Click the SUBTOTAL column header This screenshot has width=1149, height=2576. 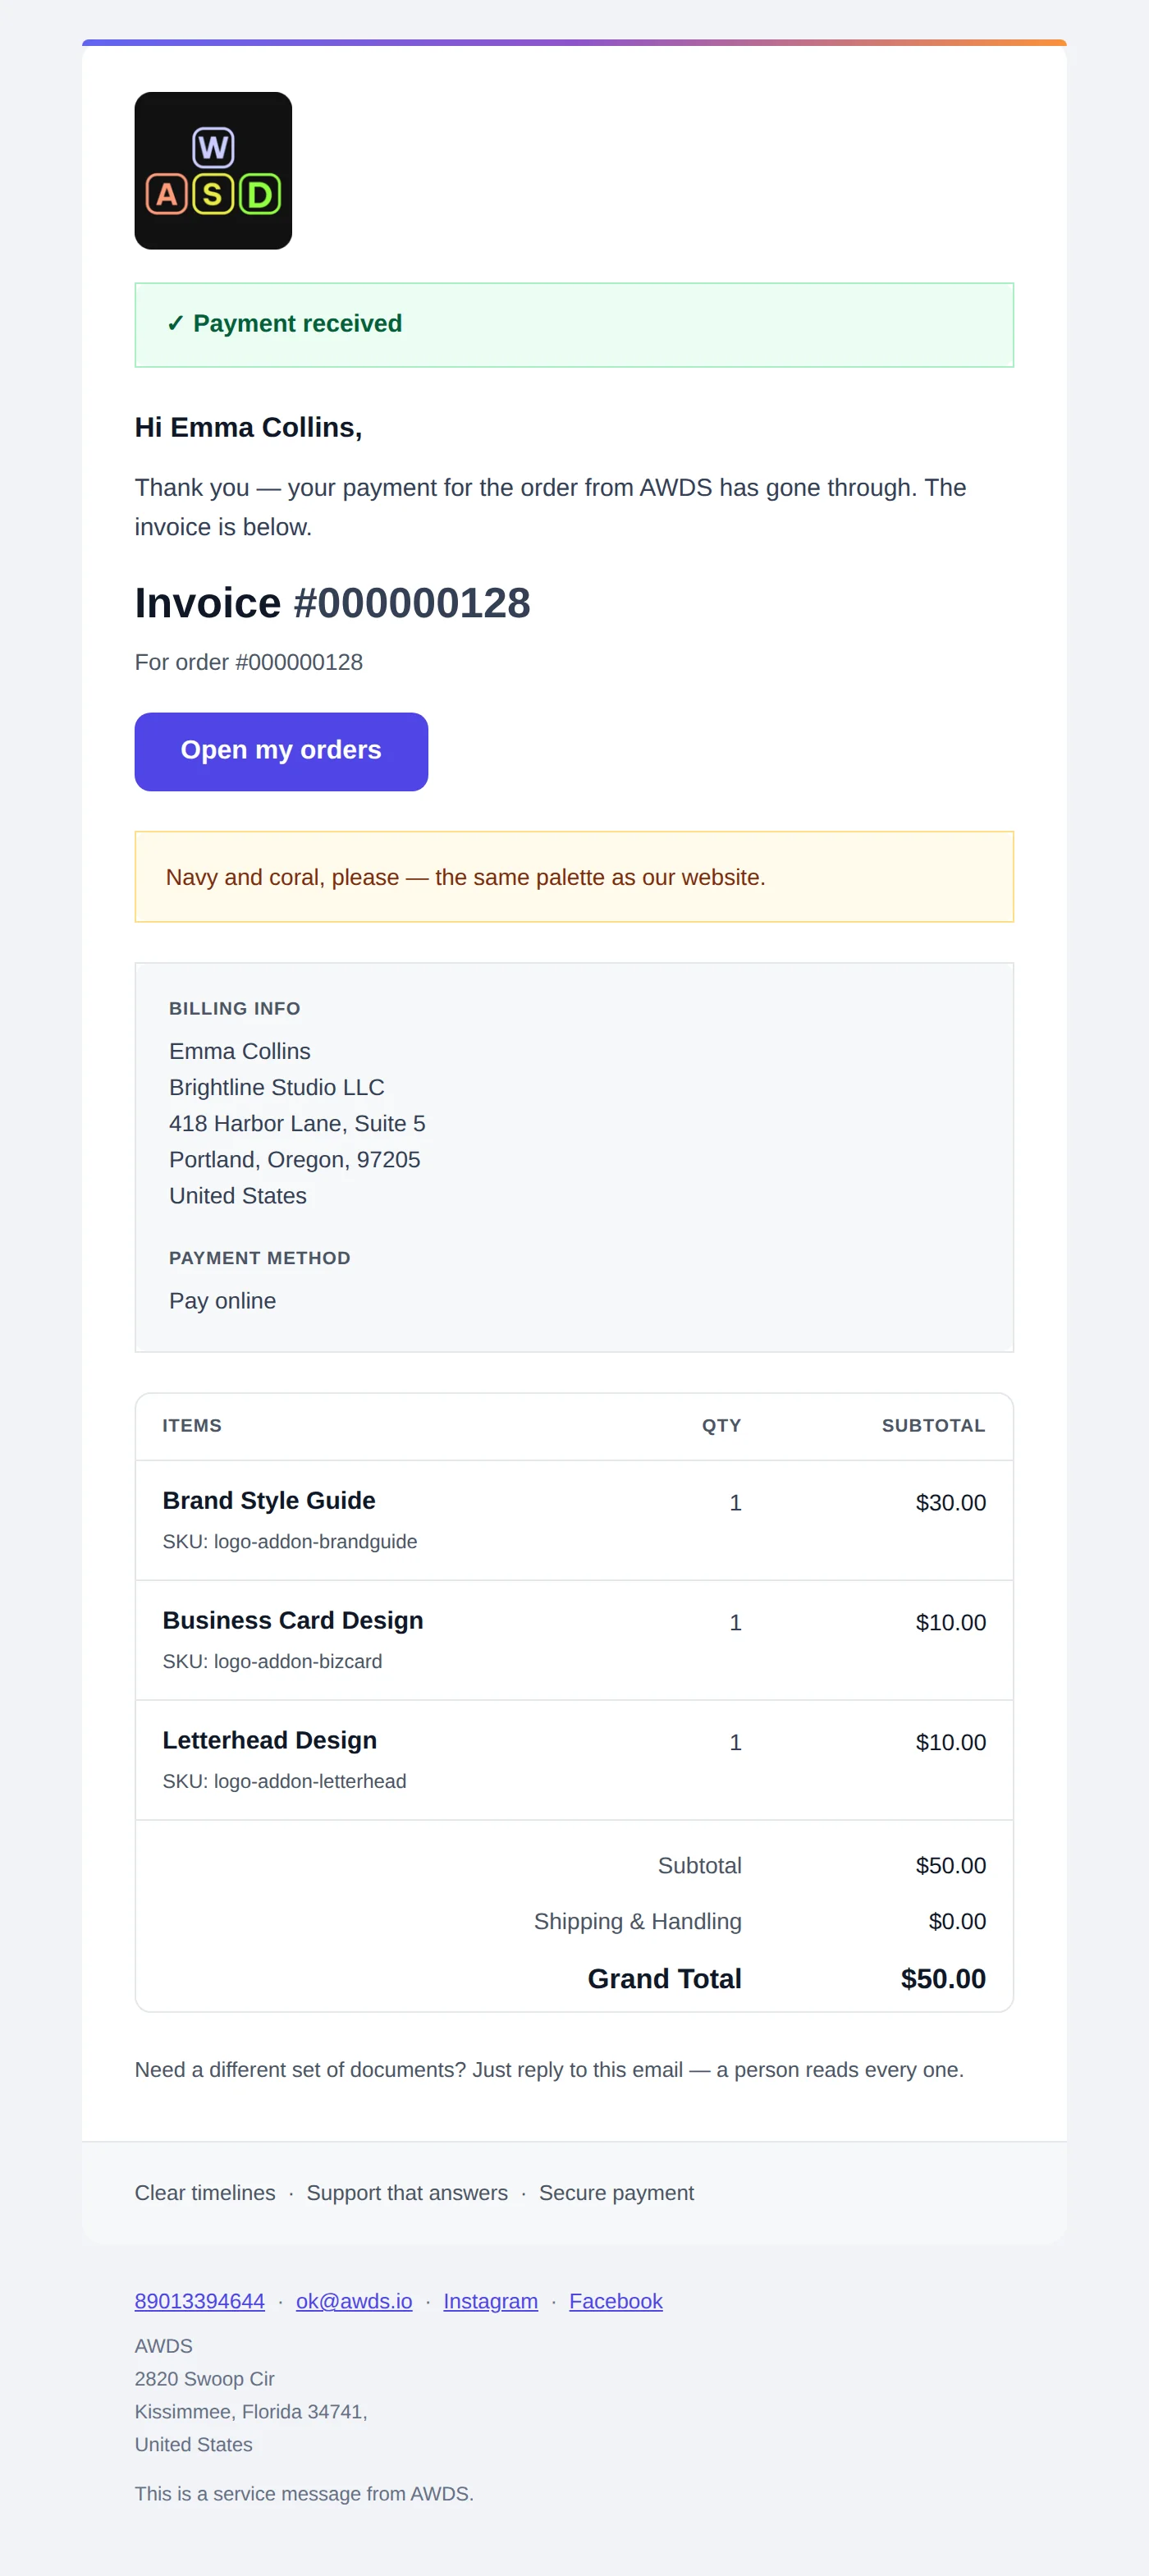click(934, 1425)
